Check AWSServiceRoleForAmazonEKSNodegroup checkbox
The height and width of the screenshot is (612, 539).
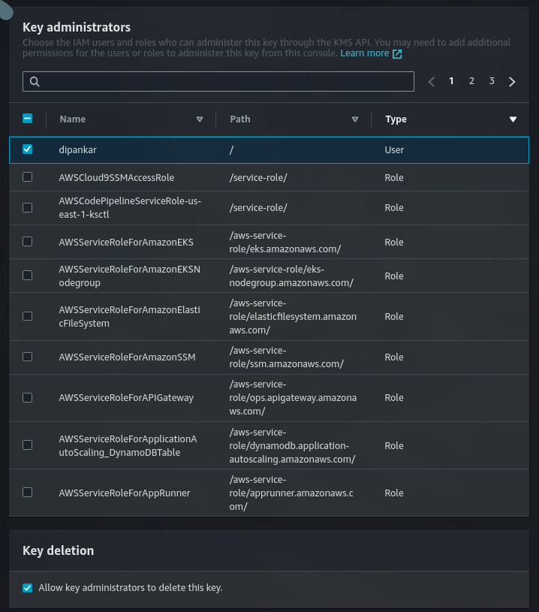pos(27,276)
